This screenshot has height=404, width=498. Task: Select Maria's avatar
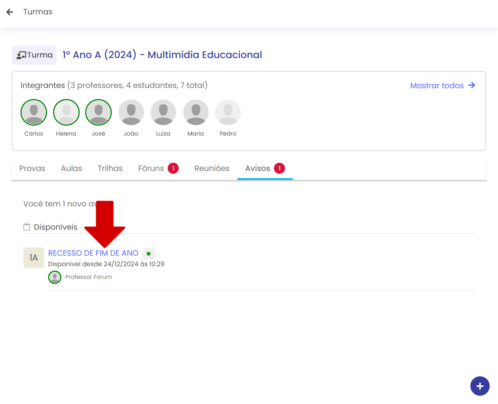(196, 112)
